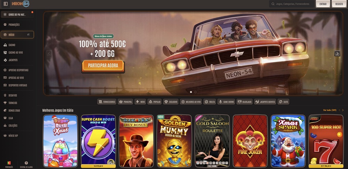
Task: Open Giros do Pai Natal snowflake item
Action: 17,15
